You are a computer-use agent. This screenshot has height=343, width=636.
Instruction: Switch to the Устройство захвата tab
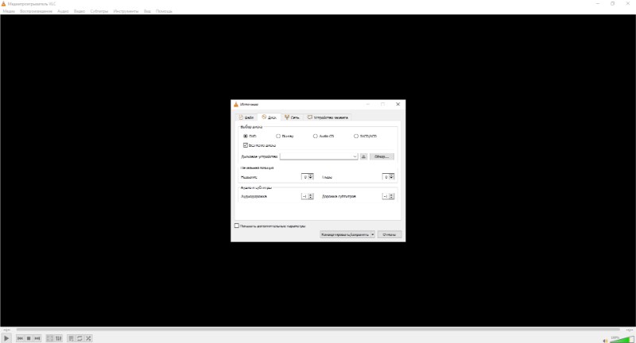point(328,118)
